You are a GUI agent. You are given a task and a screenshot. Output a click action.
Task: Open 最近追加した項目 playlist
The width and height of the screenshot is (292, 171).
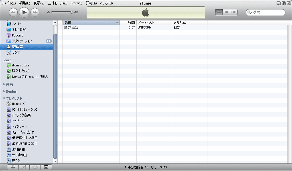point(27,144)
